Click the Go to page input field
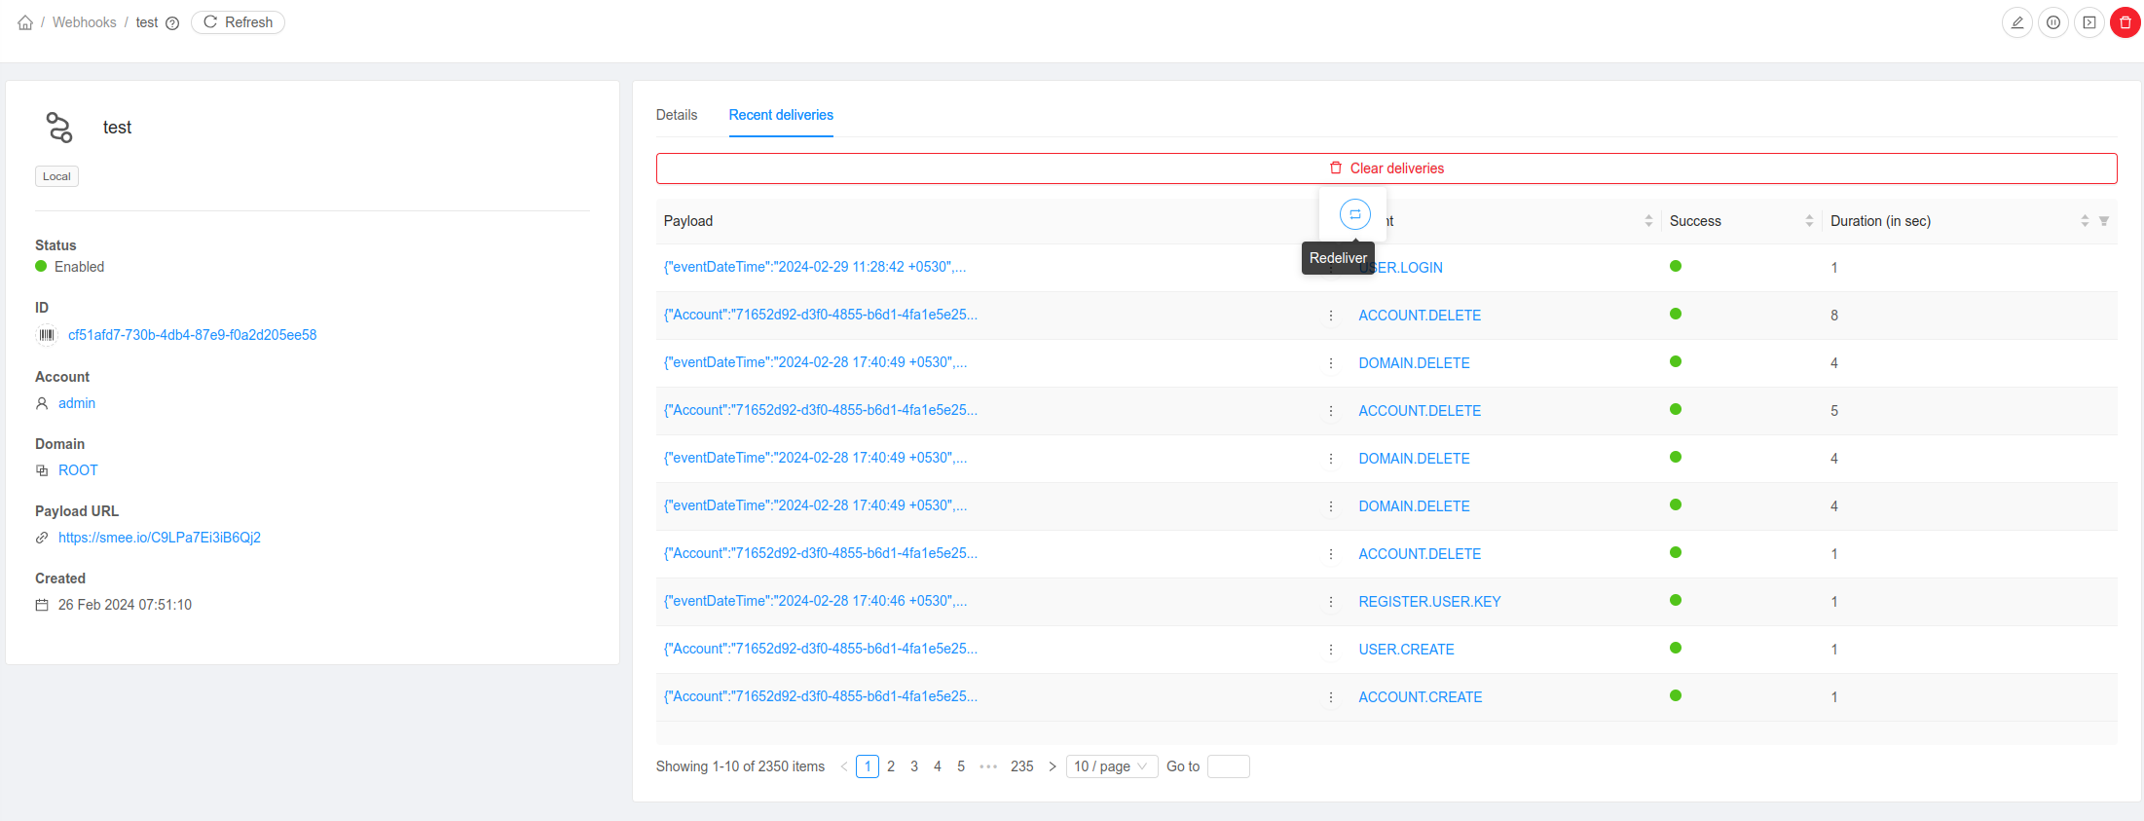The width and height of the screenshot is (2144, 821). pyautogui.click(x=1228, y=766)
